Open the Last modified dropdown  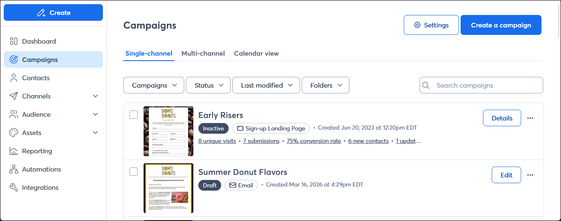pos(266,85)
